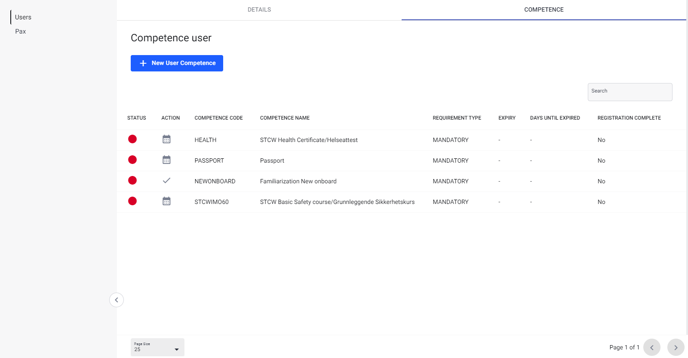Click 'No' registration value in STCWIMO60 row

click(x=602, y=202)
